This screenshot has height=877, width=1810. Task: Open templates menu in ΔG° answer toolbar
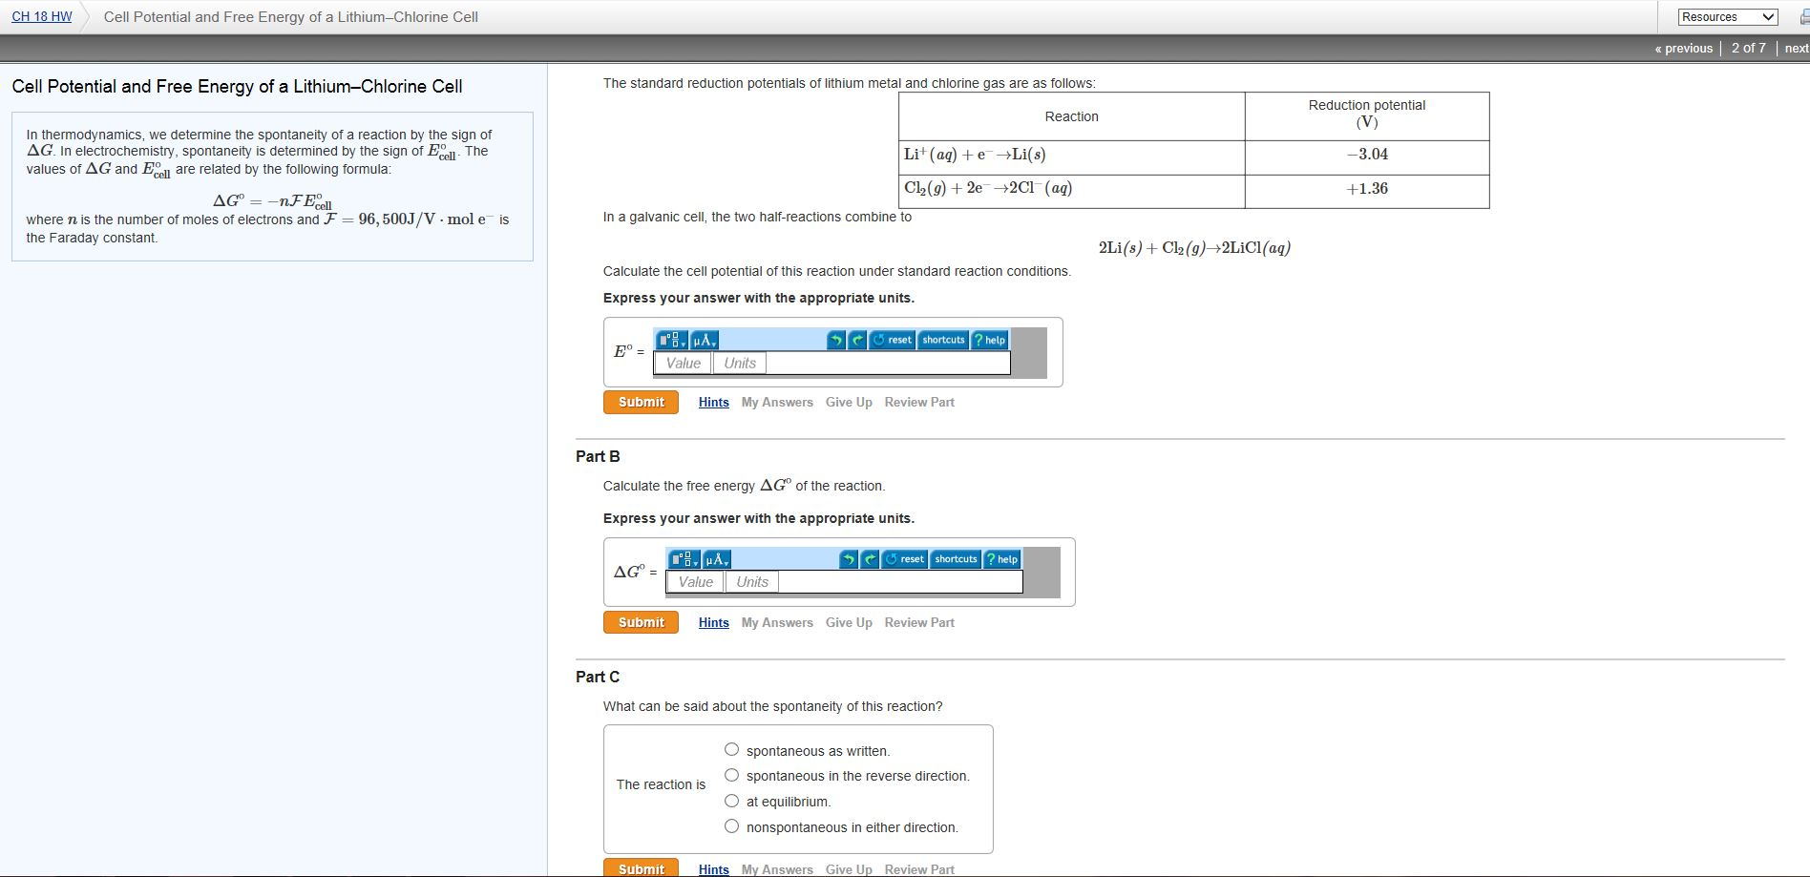click(684, 559)
